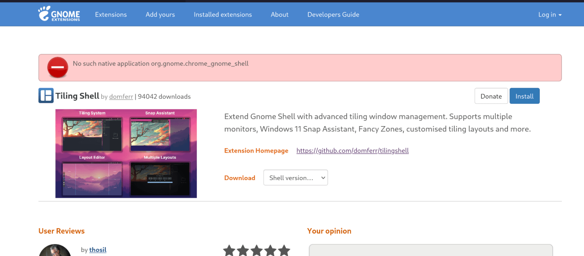Open thosil's reviewer avatar picture
The image size is (584, 256).
[55, 251]
